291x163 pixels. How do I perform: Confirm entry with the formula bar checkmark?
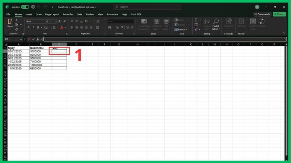click(x=33, y=39)
